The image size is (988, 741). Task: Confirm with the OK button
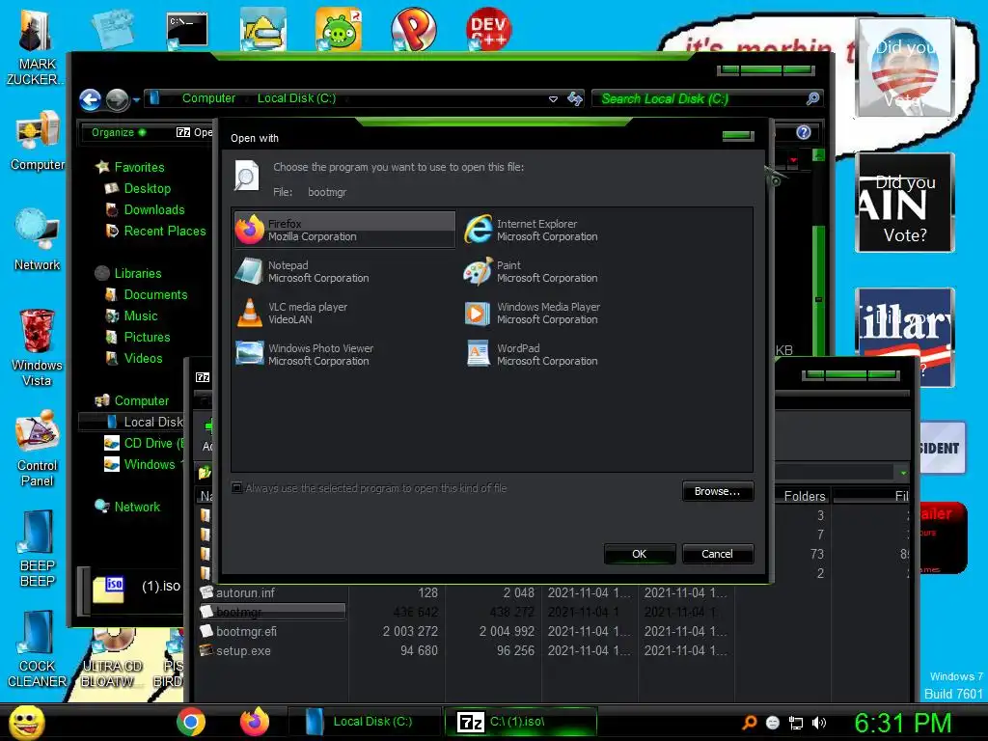639,554
